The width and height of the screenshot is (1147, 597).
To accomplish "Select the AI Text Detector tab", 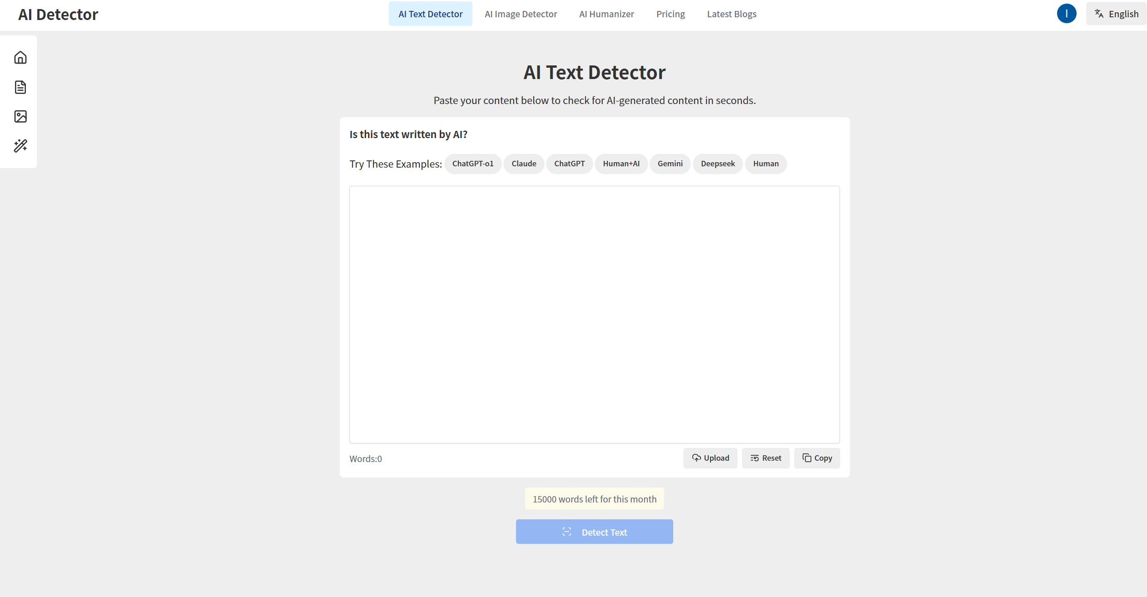I will (x=430, y=14).
